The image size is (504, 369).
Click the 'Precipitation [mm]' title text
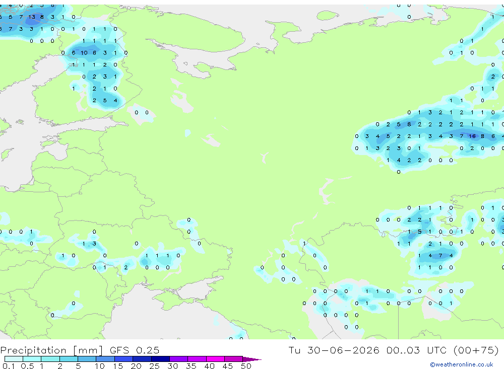point(51,350)
